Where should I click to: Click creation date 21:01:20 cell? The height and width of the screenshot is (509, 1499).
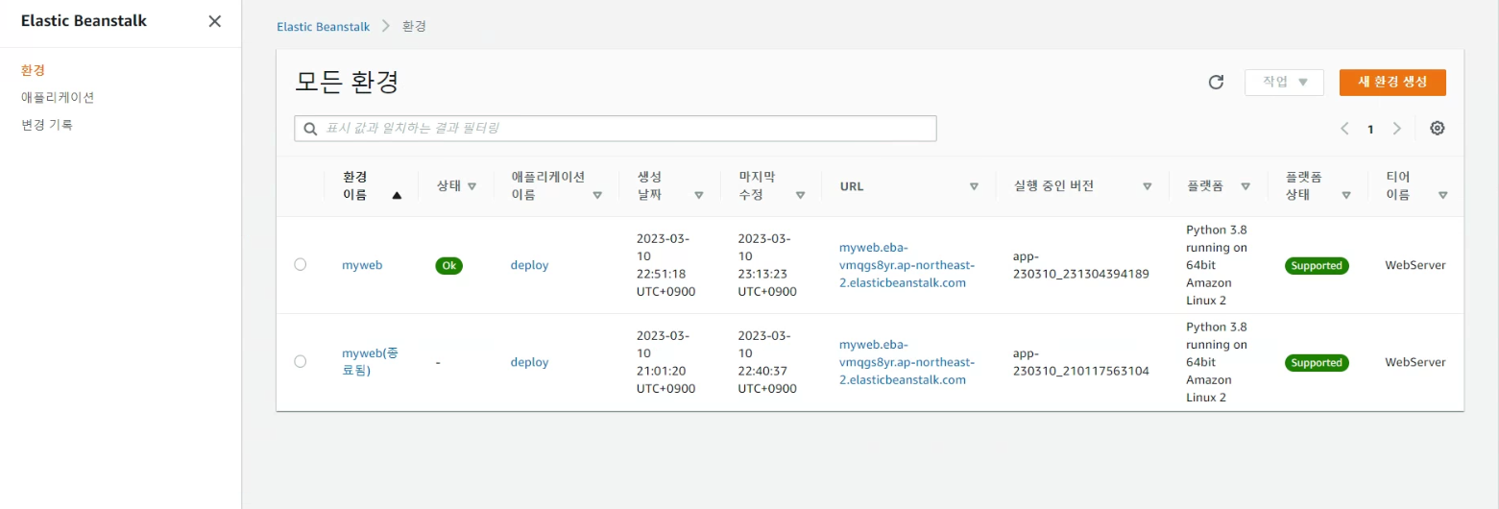click(665, 362)
